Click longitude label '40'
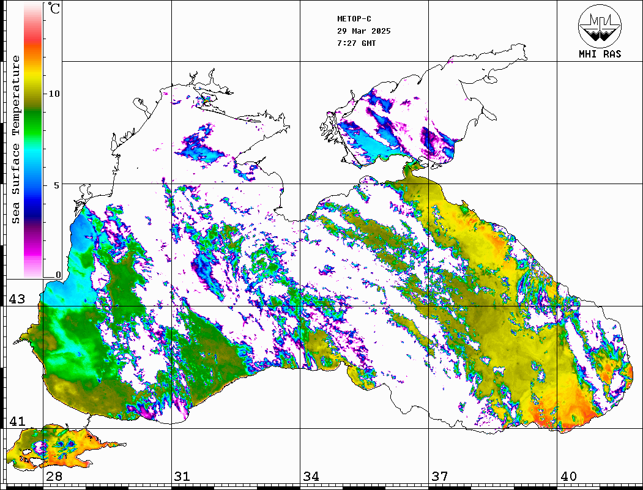The image size is (643, 490). coord(568,477)
